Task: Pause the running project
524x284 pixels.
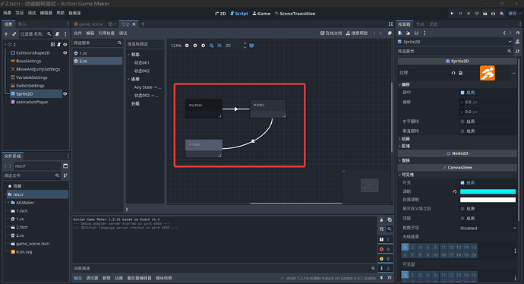Action: point(460,14)
